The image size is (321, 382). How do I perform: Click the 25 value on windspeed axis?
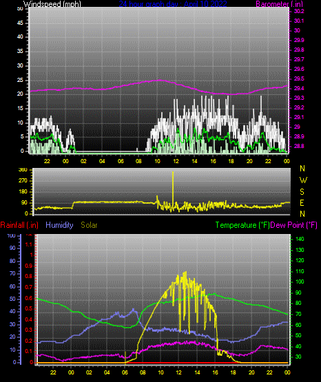[20, 80]
